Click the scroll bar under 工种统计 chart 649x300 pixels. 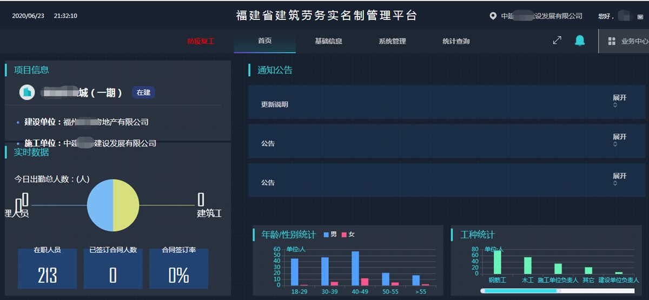(558, 291)
